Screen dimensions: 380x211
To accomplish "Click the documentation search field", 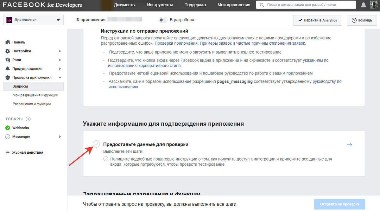I will pos(306,5).
